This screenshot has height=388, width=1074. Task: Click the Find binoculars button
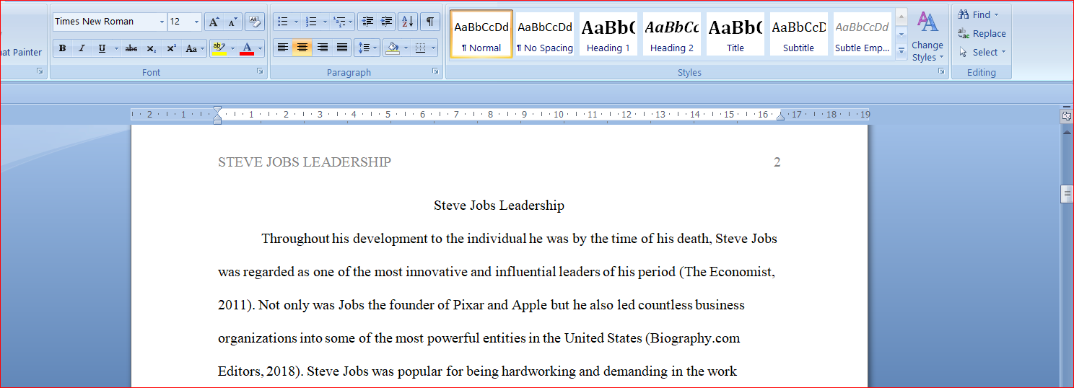[979, 14]
